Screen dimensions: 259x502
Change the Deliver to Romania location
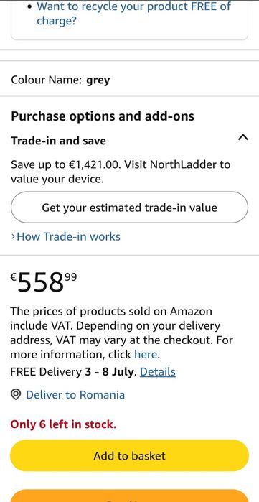pyautogui.click(x=75, y=395)
